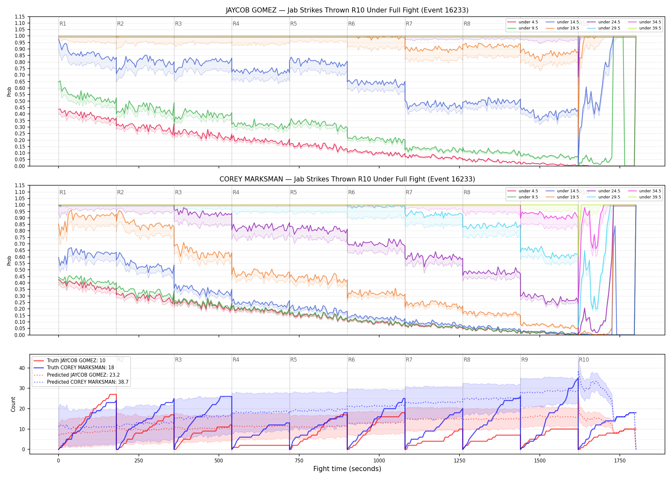Click the R9 round label in count chart
Viewport: 672px width, 480px height.
click(x=524, y=360)
